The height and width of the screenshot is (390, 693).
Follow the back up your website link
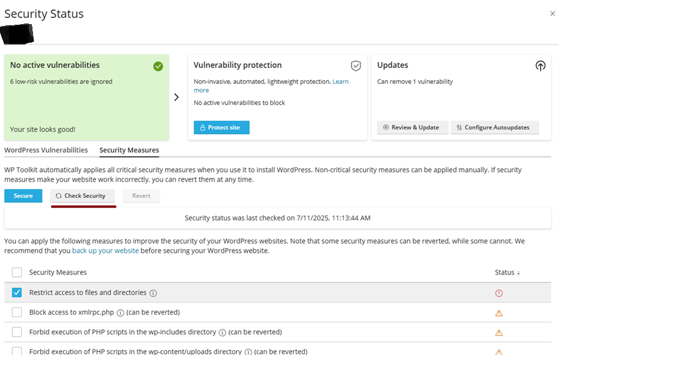click(105, 251)
